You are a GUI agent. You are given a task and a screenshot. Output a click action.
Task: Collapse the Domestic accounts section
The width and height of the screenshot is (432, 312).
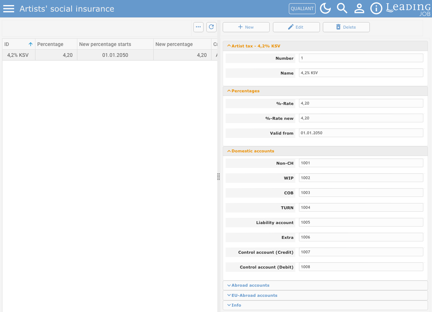(x=325, y=151)
